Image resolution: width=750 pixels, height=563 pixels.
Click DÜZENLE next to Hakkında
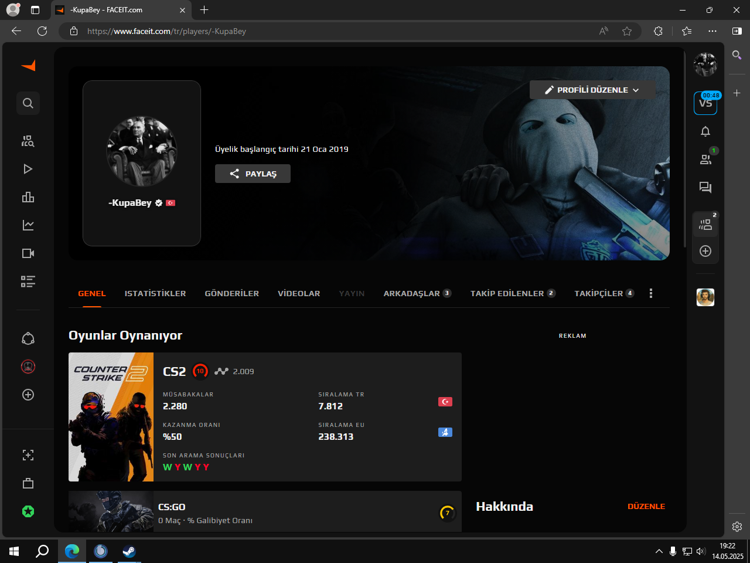click(646, 506)
